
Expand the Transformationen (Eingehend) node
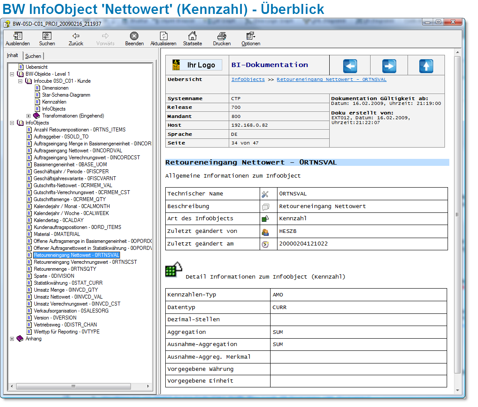(29, 116)
